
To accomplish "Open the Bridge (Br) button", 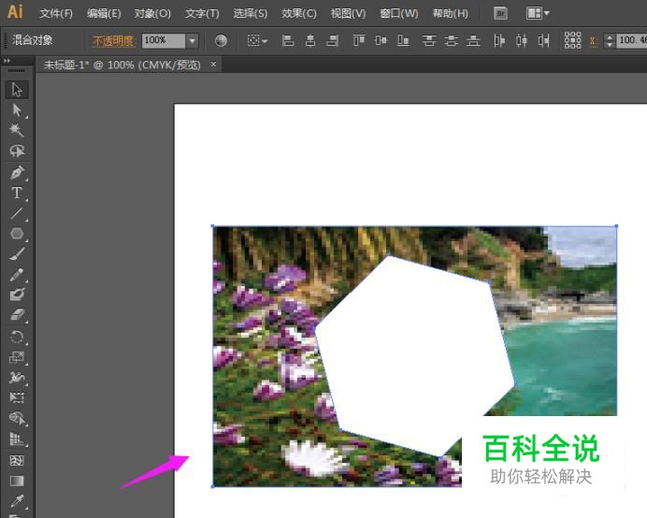I will (x=500, y=13).
